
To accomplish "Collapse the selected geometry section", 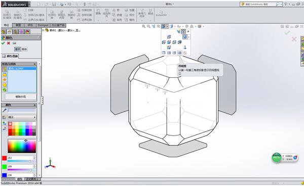I will (x=34, y=64).
